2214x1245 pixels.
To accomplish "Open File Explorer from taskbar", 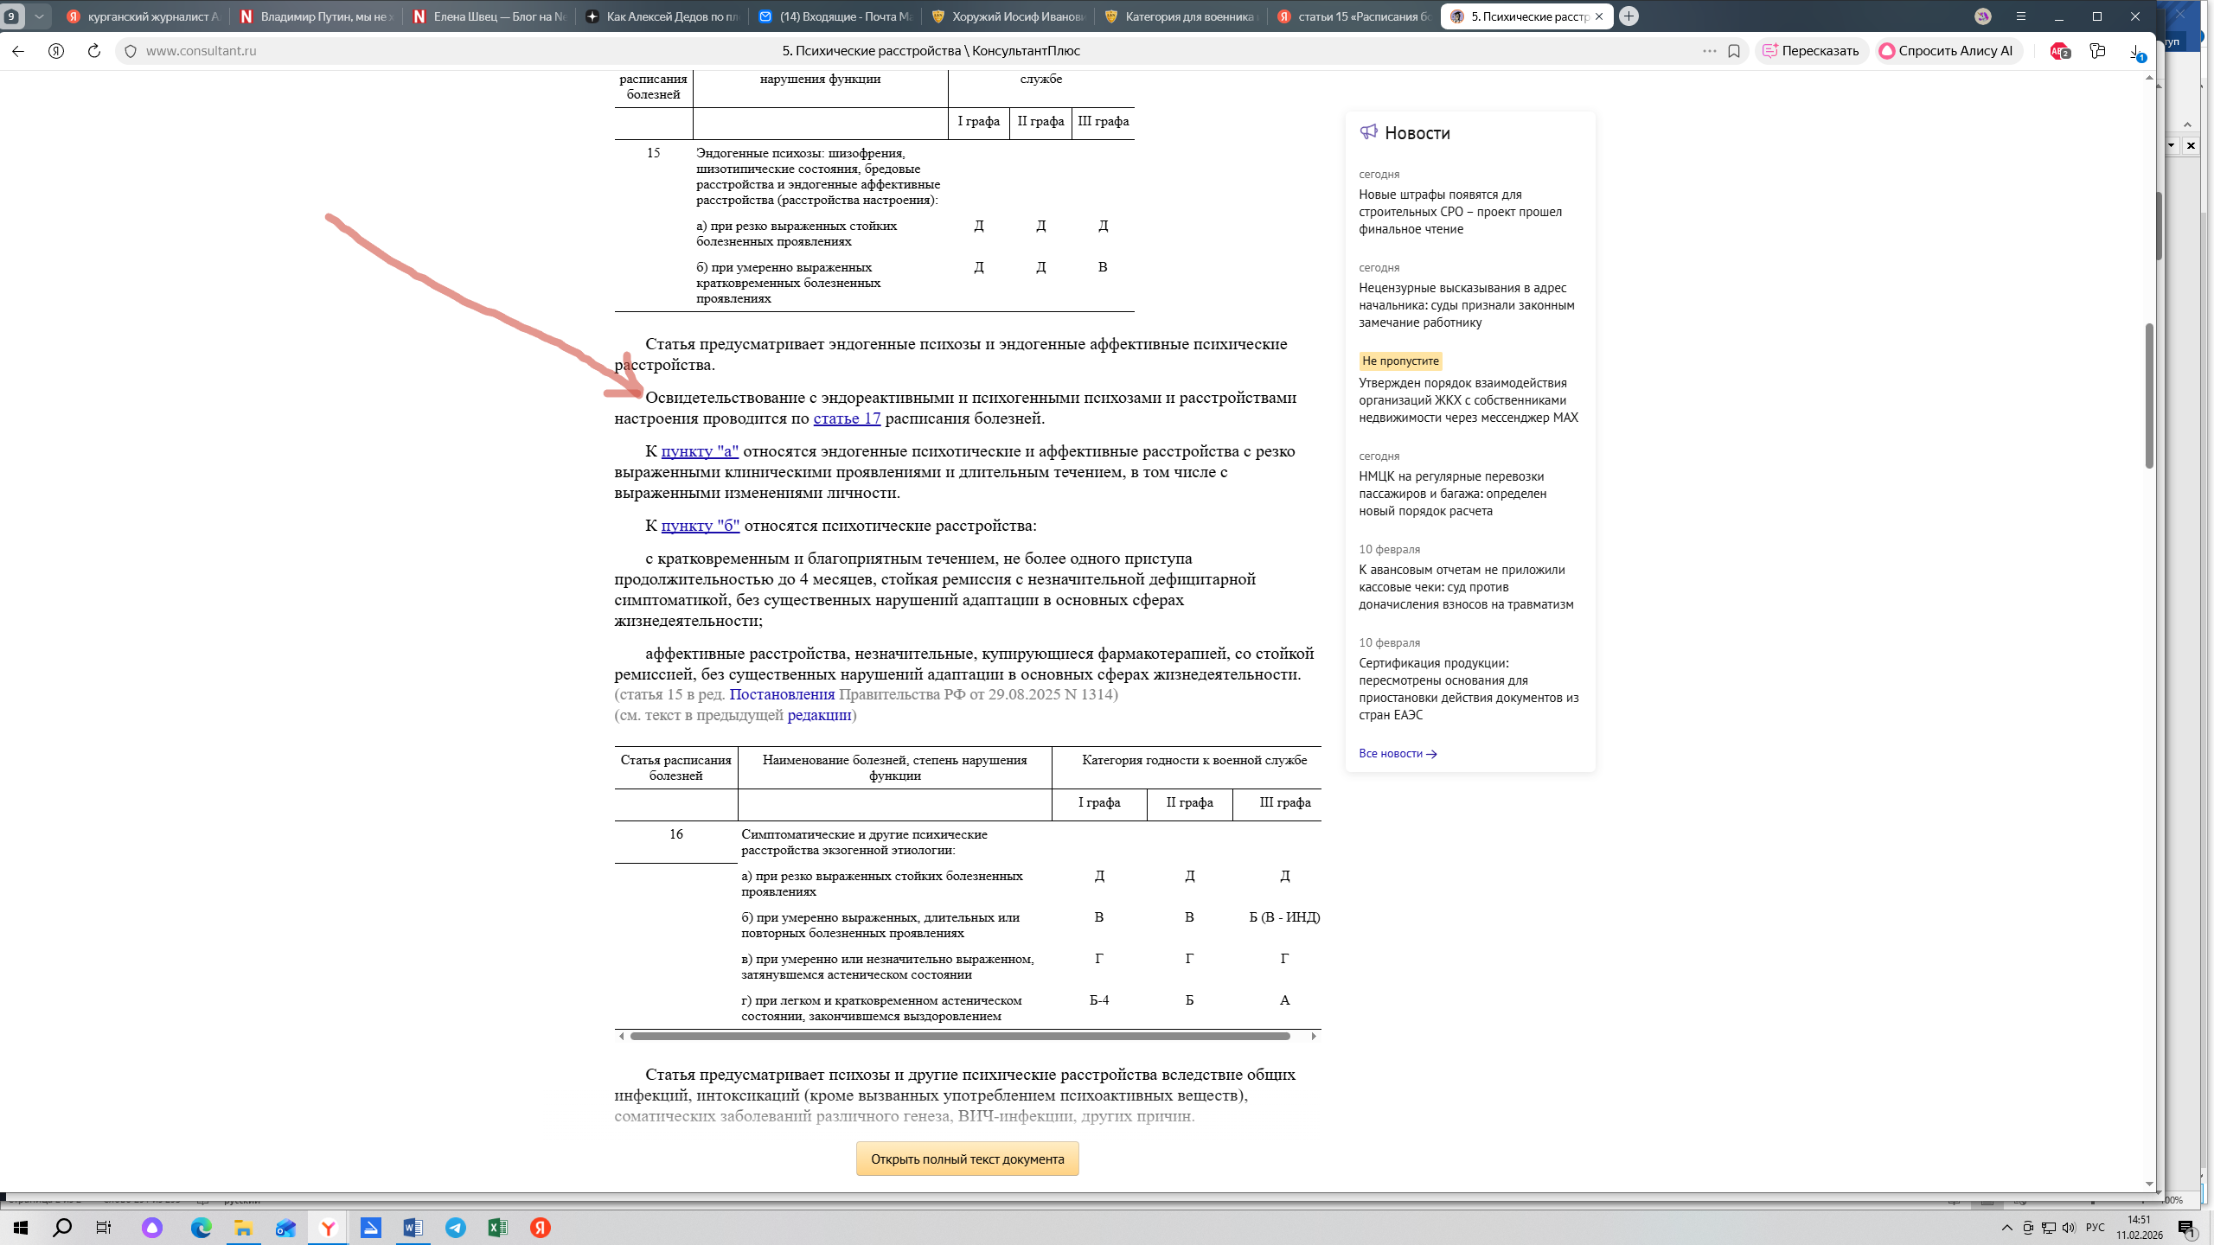I will [244, 1228].
